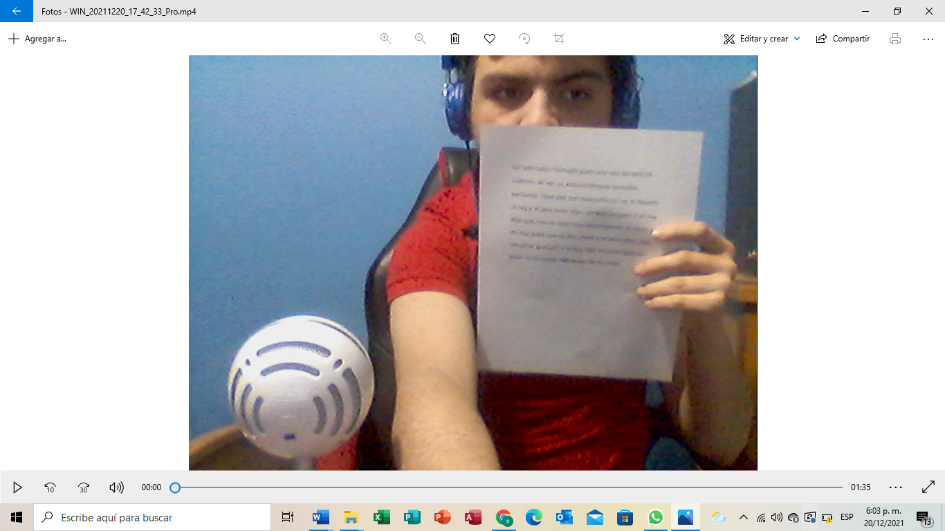Click the Escribe aquí para buscar search box
Viewport: 945px width, 531px height.
point(152,517)
